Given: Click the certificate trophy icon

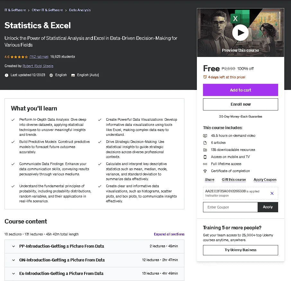Looking at the screenshot, I should pyautogui.click(x=205, y=171).
